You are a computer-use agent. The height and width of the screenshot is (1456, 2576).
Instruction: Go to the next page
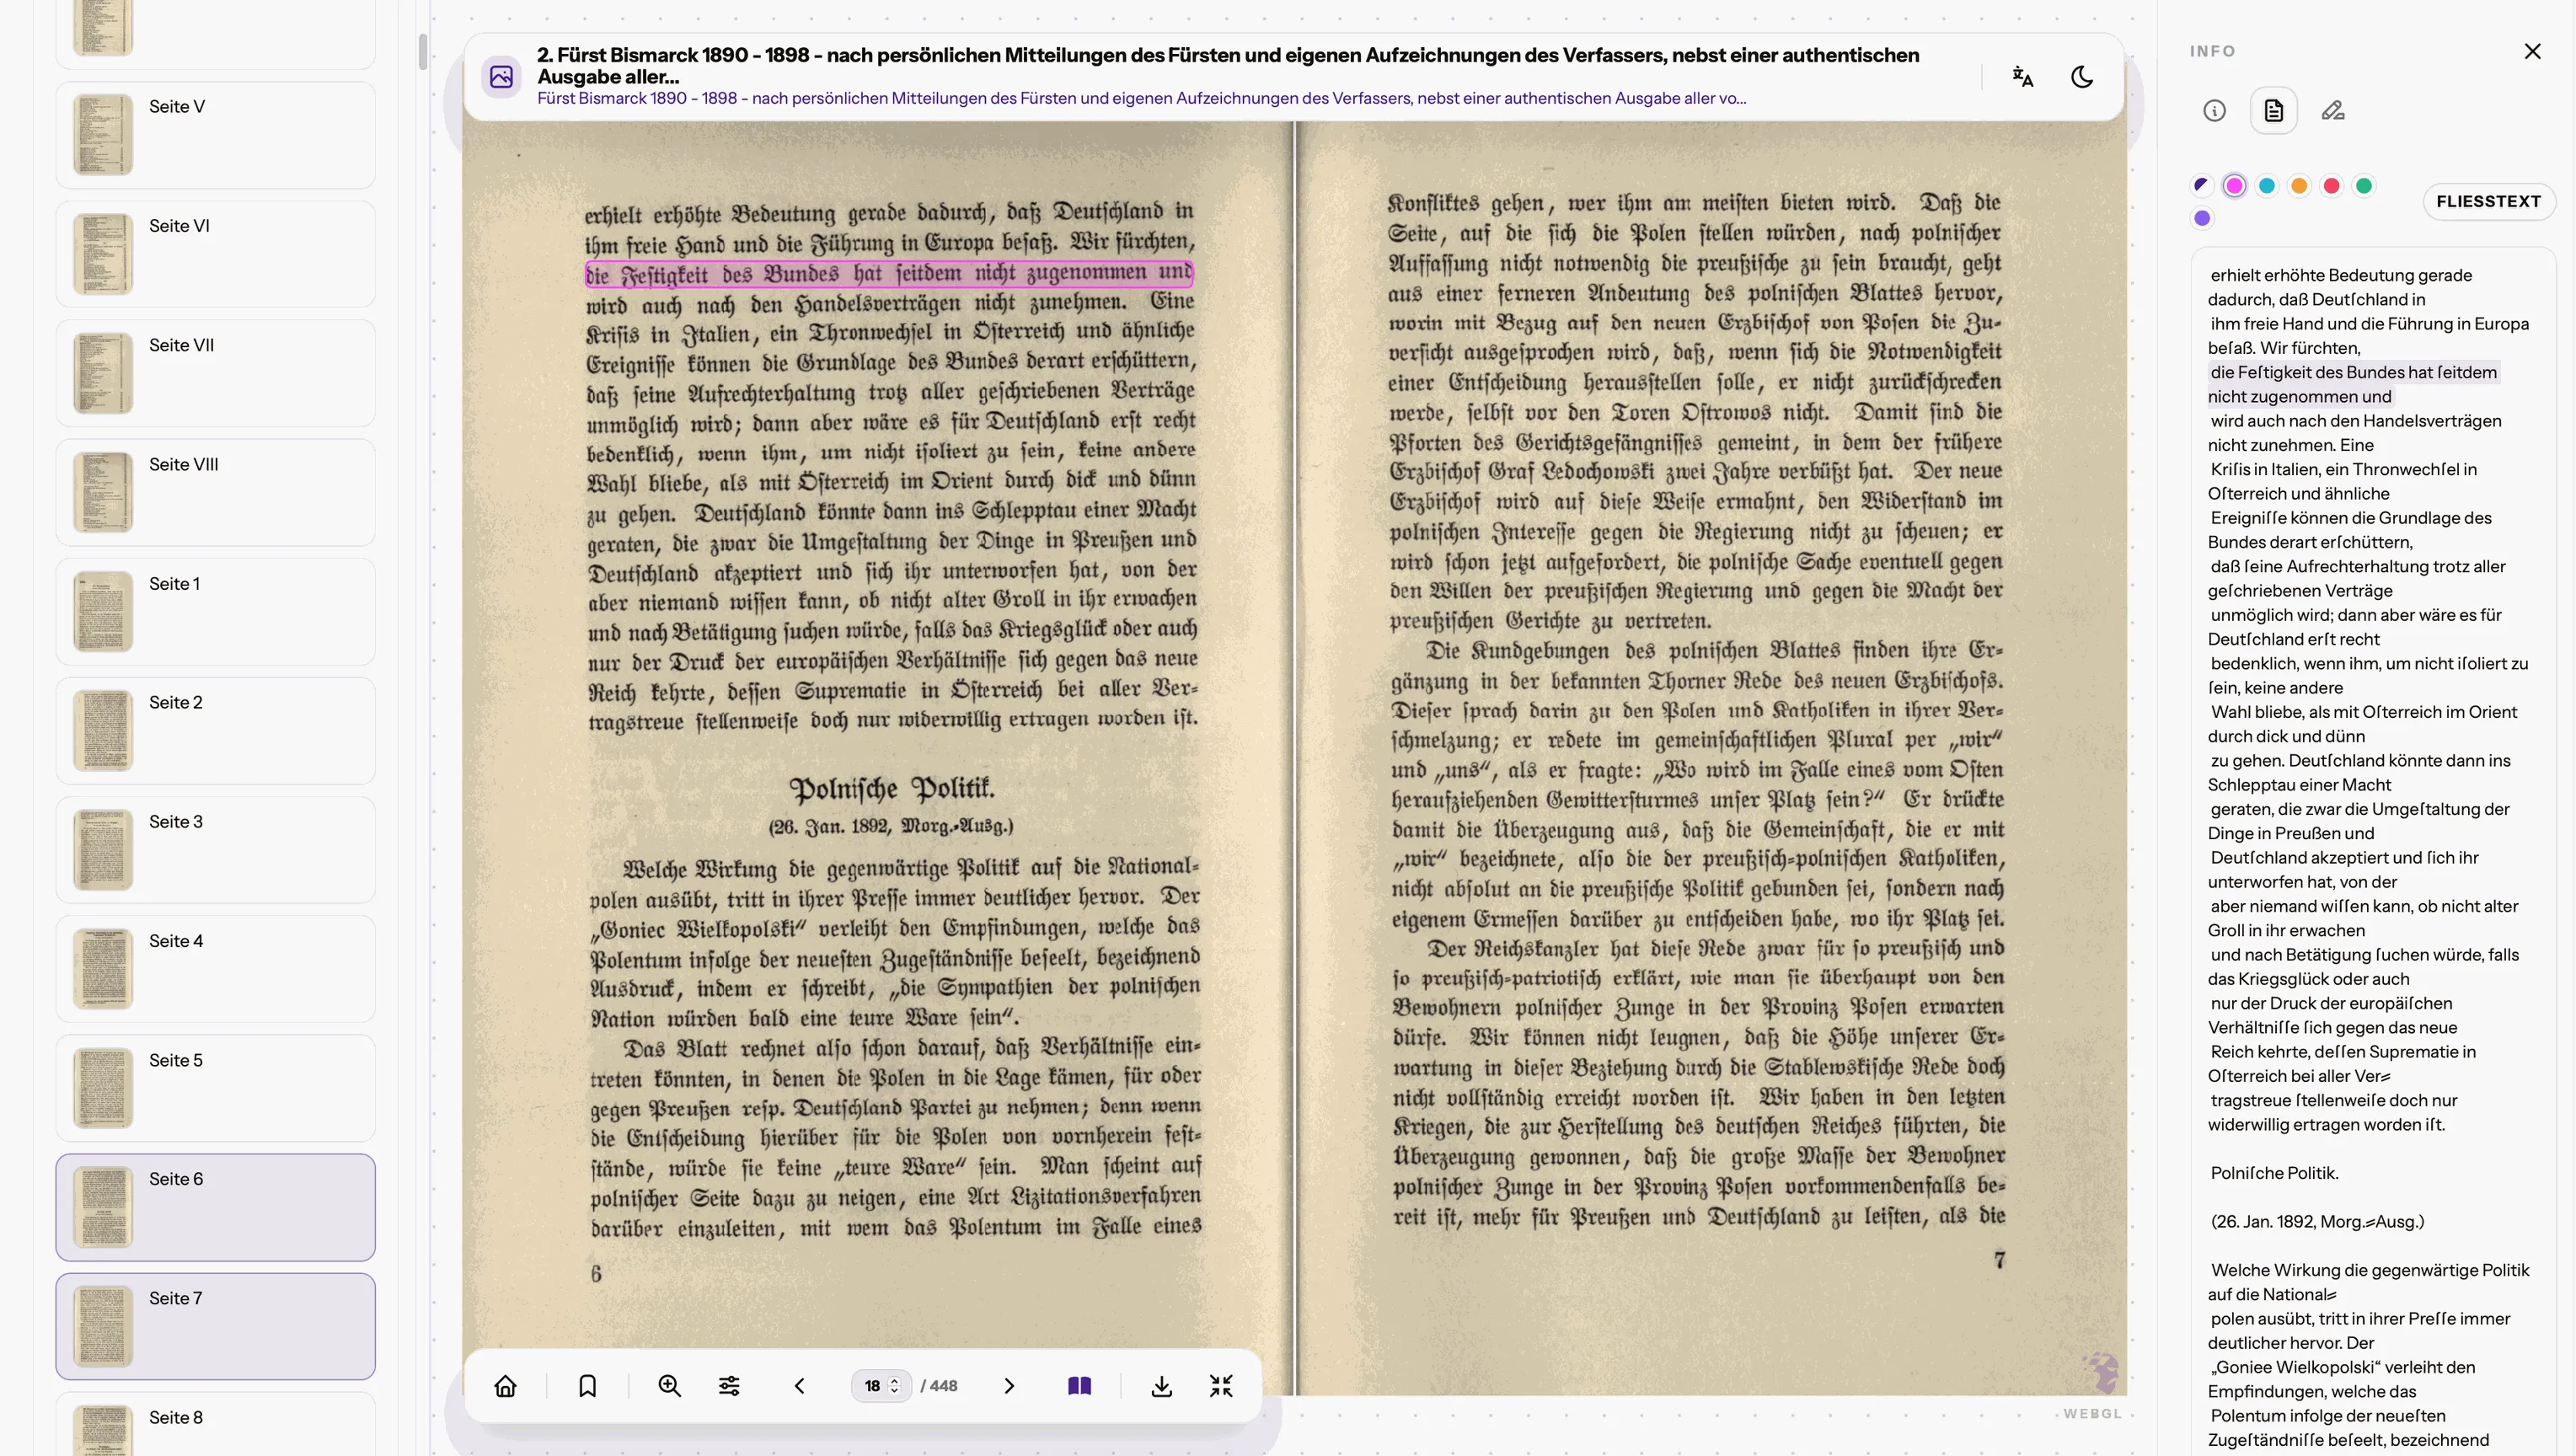(x=1009, y=1386)
